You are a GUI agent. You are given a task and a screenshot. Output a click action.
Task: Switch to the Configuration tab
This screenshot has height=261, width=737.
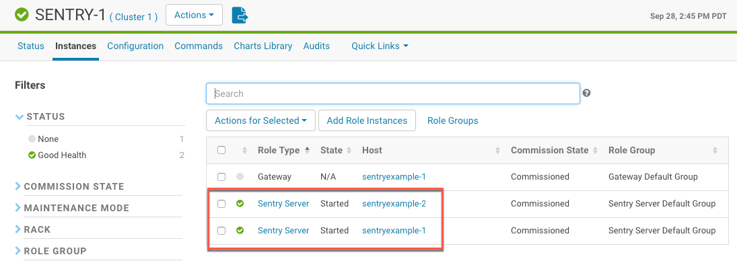click(135, 46)
